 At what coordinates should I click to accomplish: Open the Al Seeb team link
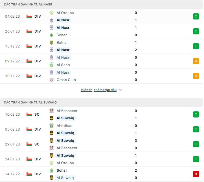[x=63, y=65]
